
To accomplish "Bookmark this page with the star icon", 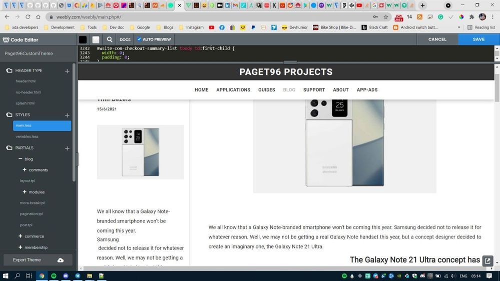I will coord(386,16).
